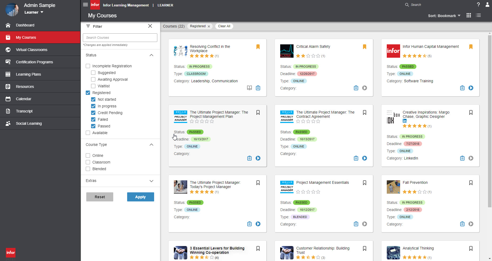Open the grid view icon in toolbar

[468, 15]
